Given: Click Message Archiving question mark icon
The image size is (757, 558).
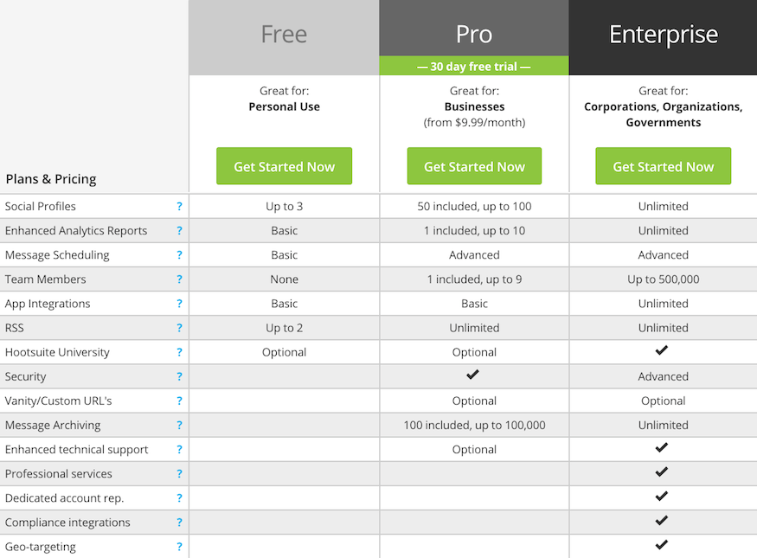Looking at the screenshot, I should click(179, 425).
